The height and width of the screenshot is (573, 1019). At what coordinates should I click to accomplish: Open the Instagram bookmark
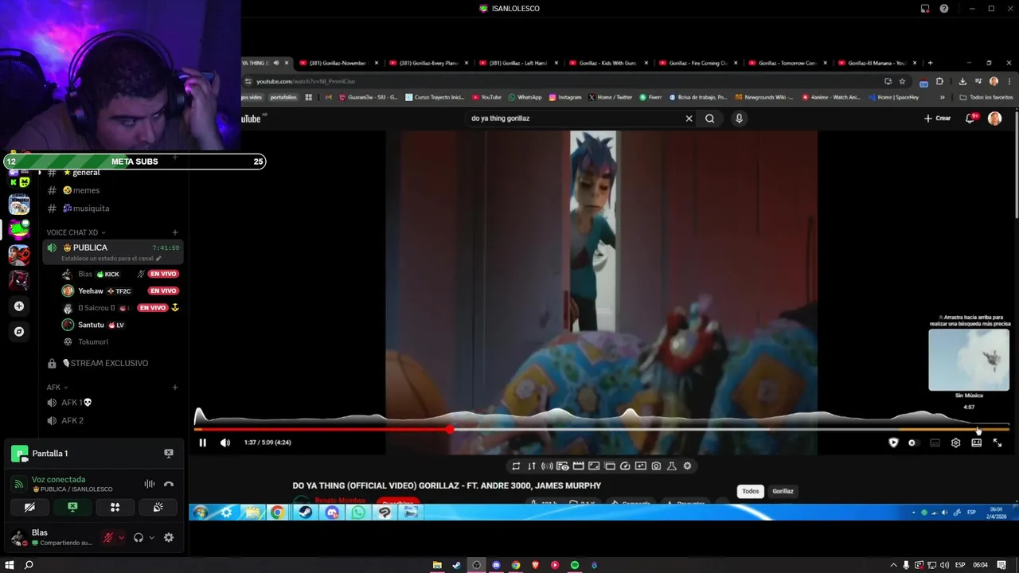pyautogui.click(x=565, y=97)
